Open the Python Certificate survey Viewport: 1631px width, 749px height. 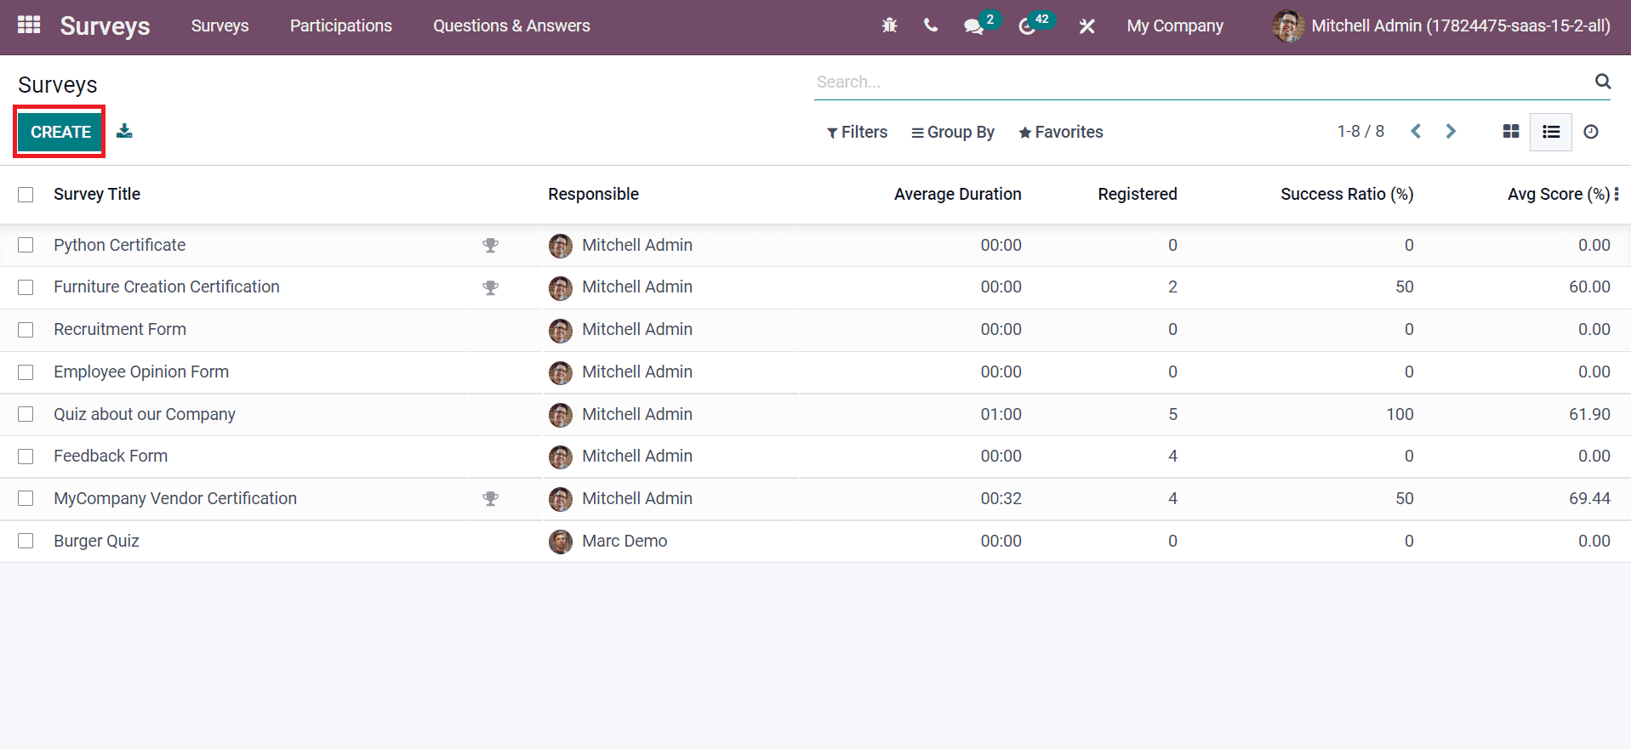tap(119, 245)
